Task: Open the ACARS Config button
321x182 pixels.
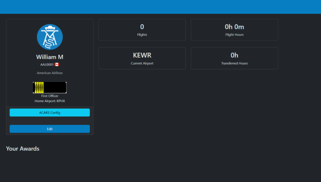Action: [x=50, y=113]
